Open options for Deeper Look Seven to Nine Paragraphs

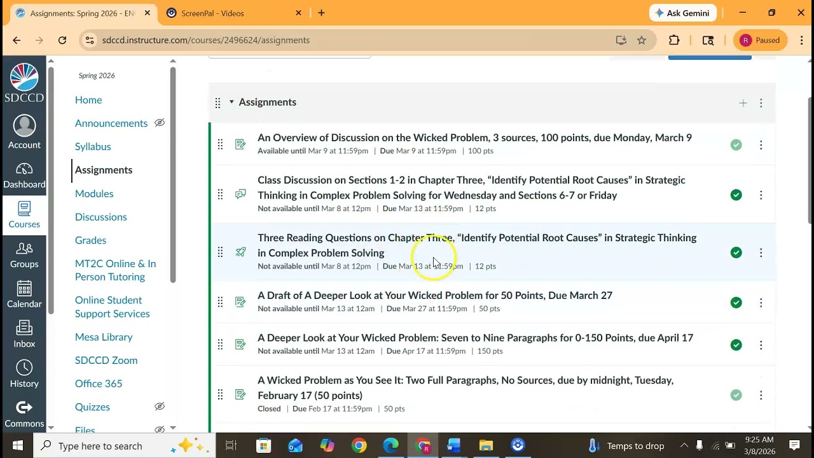click(761, 345)
